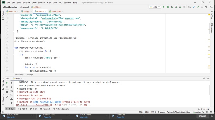Open Run panel settings gear
This screenshot has width=215, height=120.
(204, 78)
